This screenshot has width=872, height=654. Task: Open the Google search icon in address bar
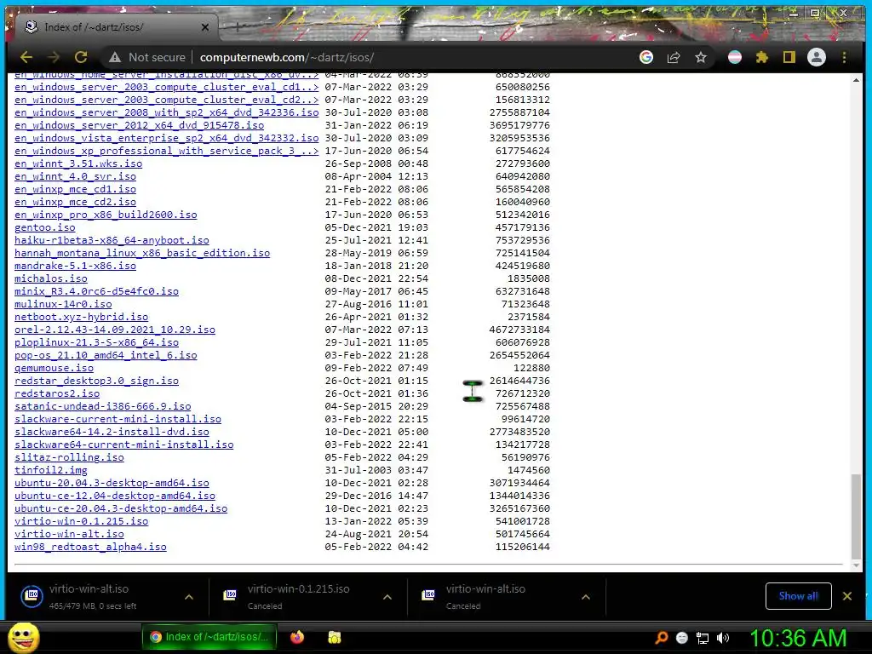pos(645,57)
